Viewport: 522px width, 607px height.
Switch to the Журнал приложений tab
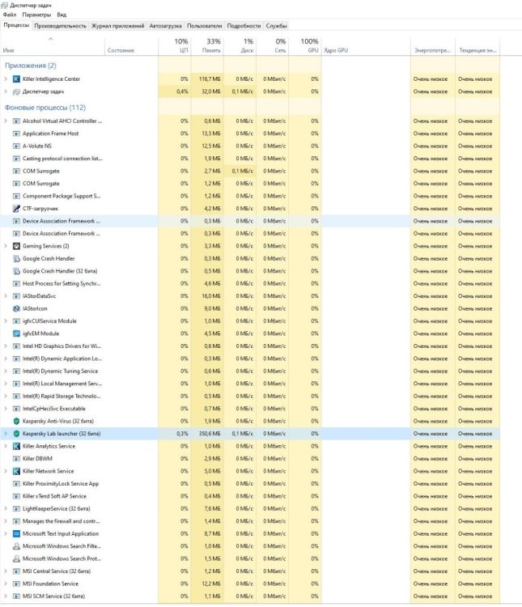pyautogui.click(x=117, y=26)
